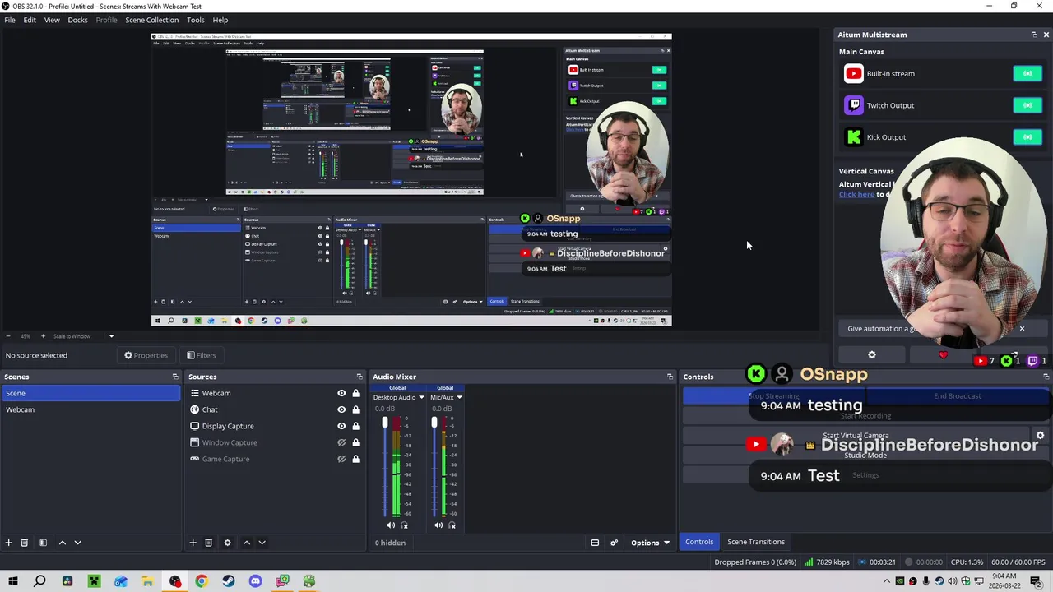The image size is (1053, 592).
Task: Unlock the Display Capture source
Action: (355, 426)
